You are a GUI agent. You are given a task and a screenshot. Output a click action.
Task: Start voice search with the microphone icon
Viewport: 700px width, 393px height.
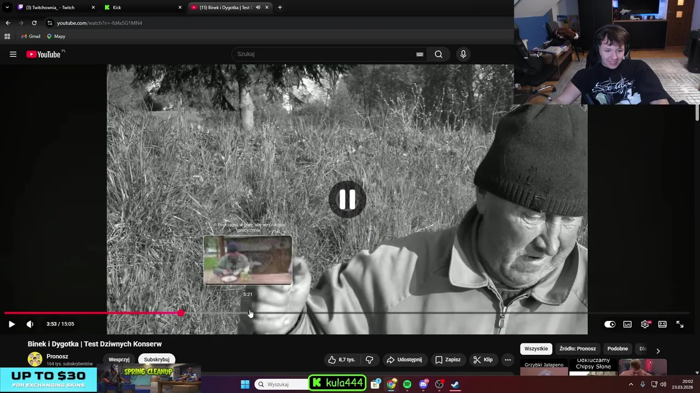[x=463, y=54]
